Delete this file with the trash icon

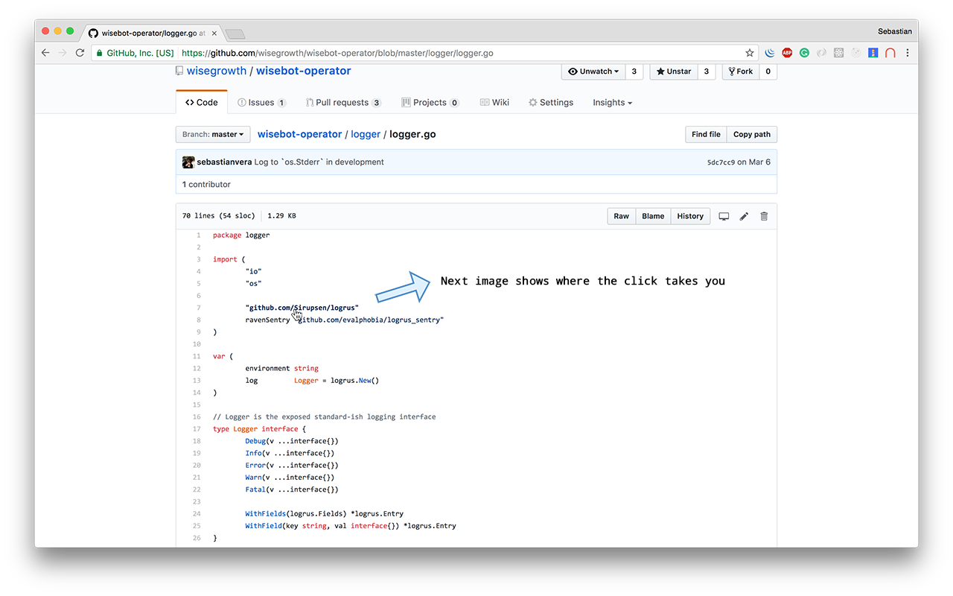(764, 216)
